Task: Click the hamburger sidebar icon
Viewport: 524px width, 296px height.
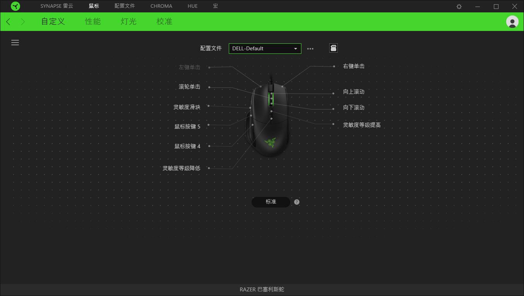Action: tap(15, 43)
